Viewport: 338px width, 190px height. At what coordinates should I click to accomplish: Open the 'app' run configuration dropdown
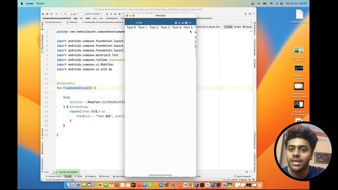[74, 14]
